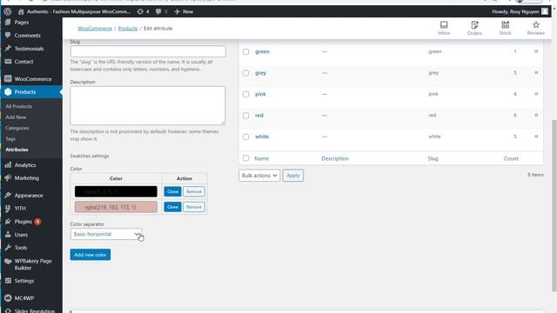Click the Marketing megaphone icon

[x=8, y=177]
